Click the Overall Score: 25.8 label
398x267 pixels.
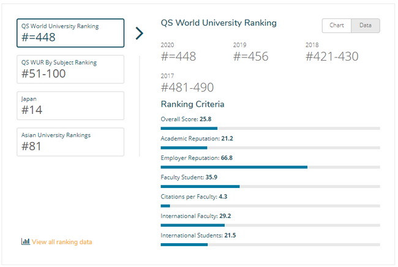(x=186, y=119)
